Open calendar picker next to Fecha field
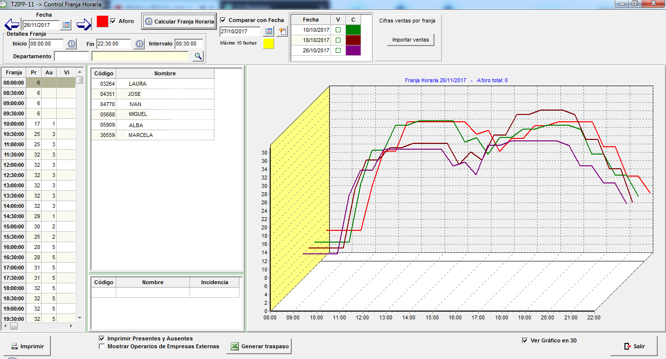The image size is (666, 359). pyautogui.click(x=66, y=25)
